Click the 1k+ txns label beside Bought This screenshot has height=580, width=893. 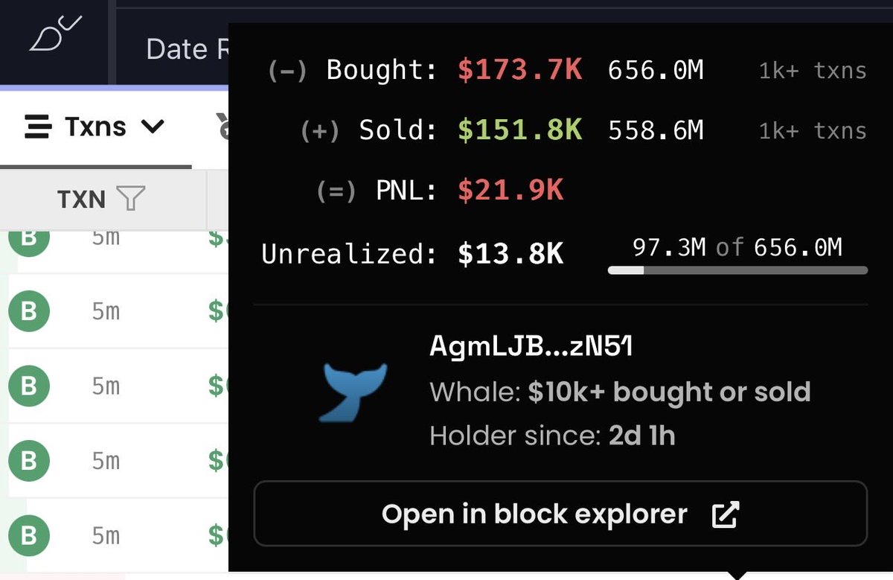[x=813, y=71]
